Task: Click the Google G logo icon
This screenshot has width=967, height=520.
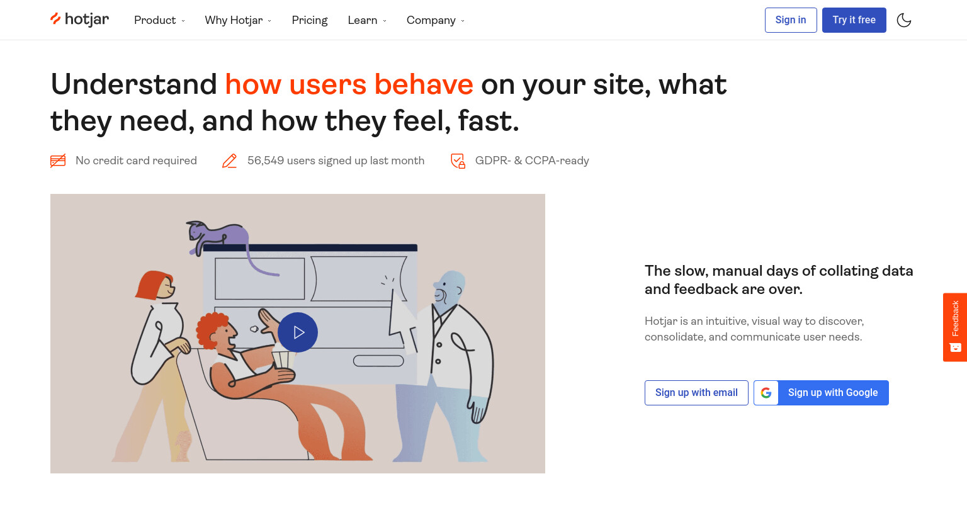Action: tap(766, 393)
